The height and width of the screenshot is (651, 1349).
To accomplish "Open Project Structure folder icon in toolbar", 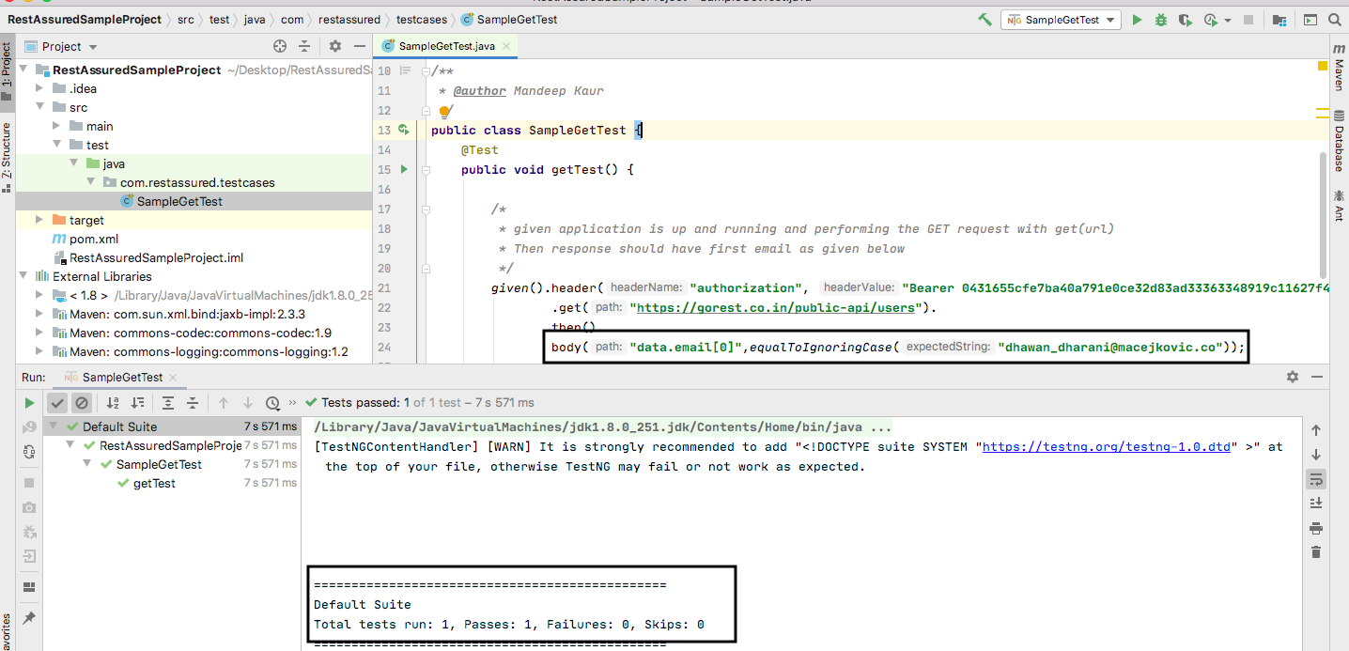I will pyautogui.click(x=1279, y=20).
